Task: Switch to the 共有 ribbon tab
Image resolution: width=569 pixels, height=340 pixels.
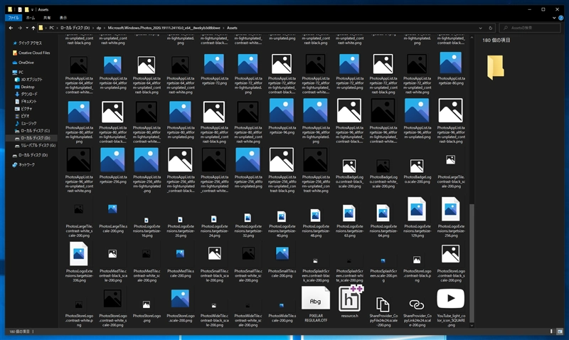Action: 47,18
